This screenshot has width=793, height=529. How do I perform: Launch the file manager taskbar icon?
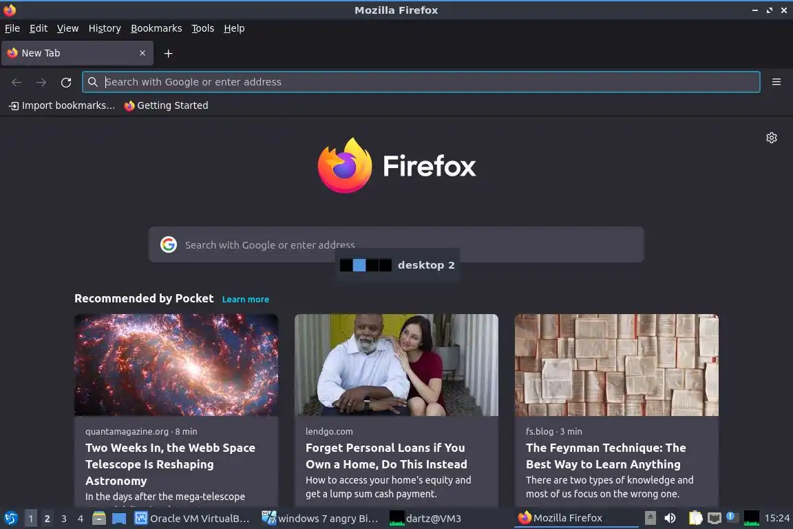point(99,519)
